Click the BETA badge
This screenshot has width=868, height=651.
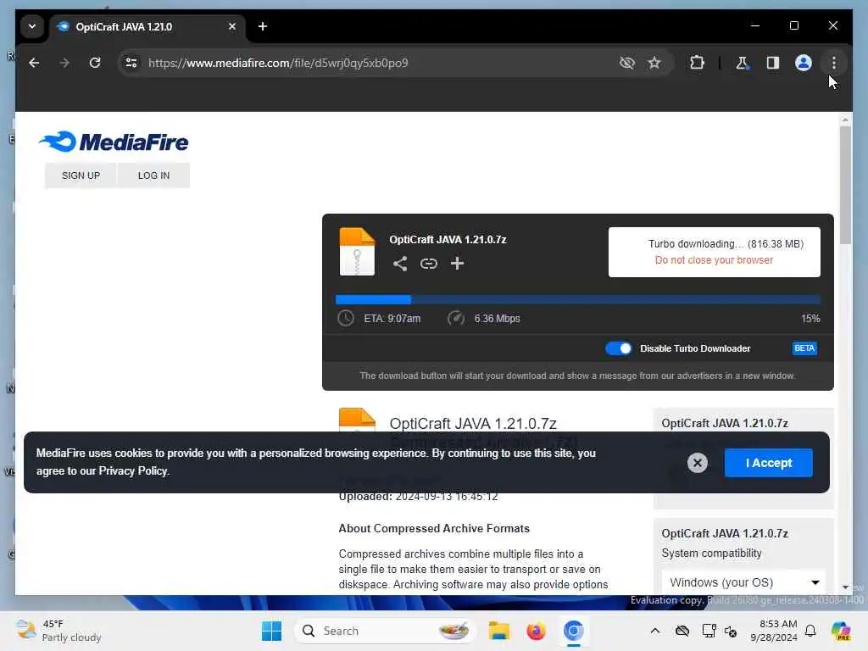(804, 348)
